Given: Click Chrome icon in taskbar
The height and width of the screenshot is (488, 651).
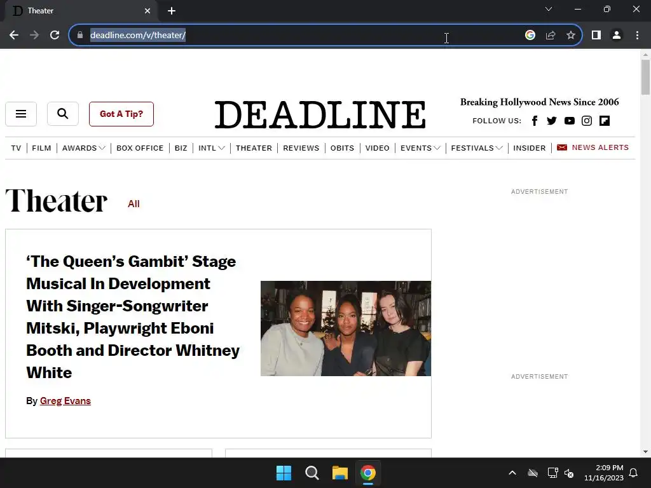Looking at the screenshot, I should [368, 473].
